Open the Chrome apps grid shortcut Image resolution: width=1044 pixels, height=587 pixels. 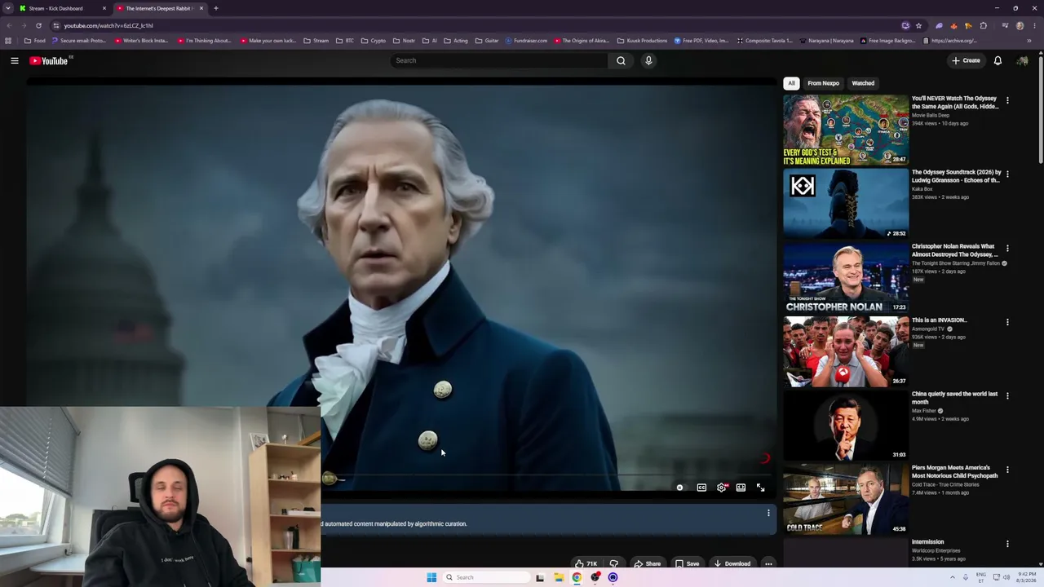[x=8, y=41]
